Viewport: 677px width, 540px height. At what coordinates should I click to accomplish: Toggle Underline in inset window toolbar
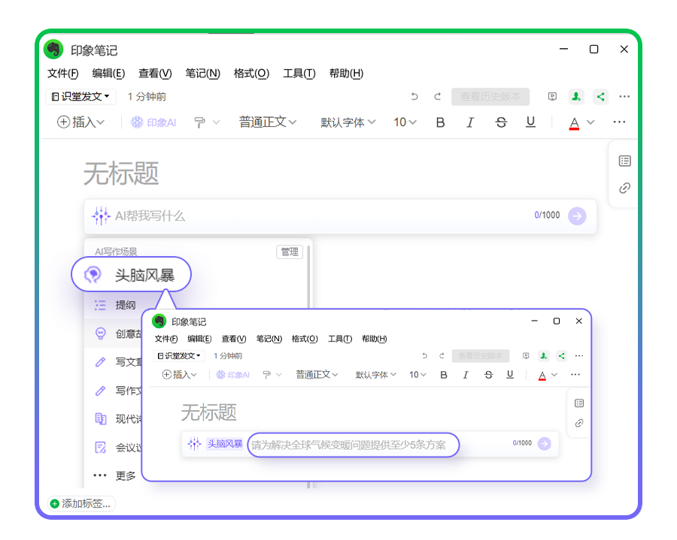(x=510, y=375)
